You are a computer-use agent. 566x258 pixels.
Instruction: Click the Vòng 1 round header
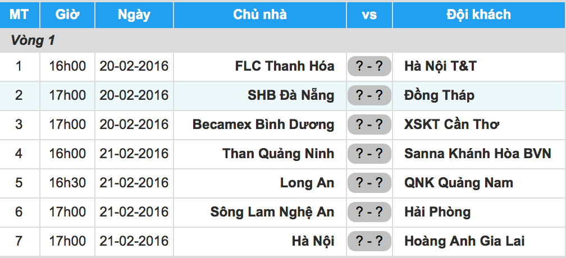pos(33,40)
